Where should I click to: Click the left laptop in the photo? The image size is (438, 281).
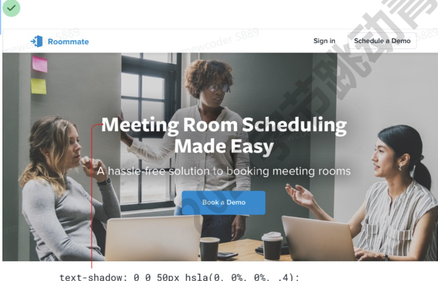point(153,238)
